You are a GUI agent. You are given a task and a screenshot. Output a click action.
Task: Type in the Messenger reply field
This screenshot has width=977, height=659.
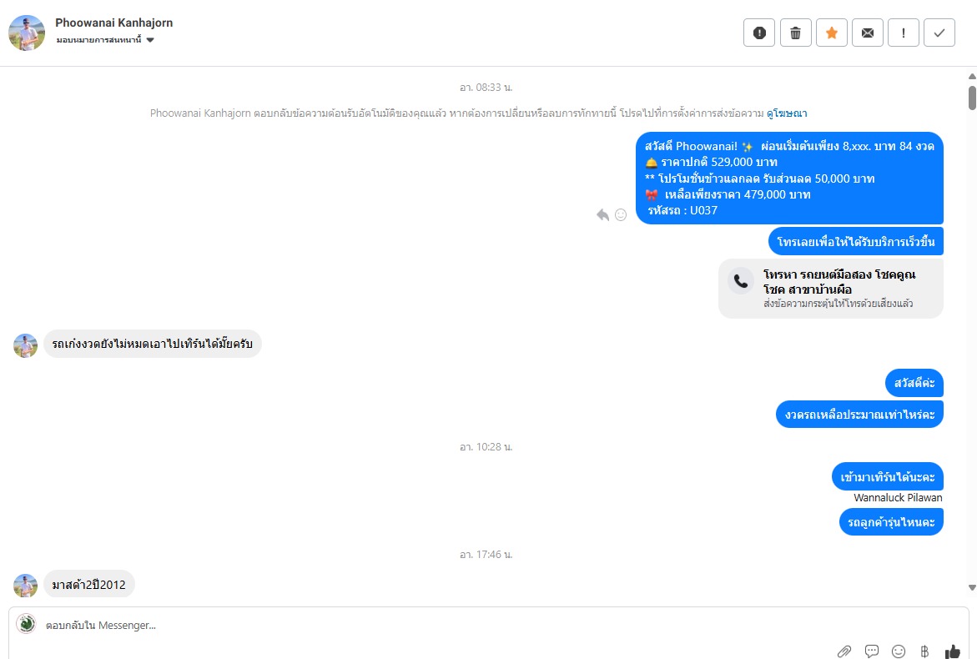(417, 625)
